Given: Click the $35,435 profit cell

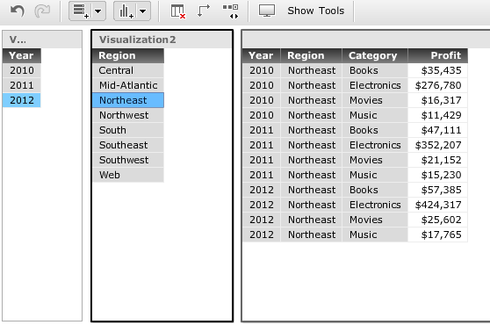Looking at the screenshot, I should point(438,70).
